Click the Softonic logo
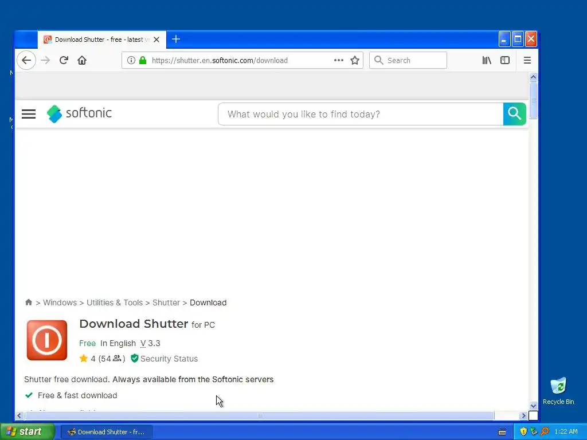Screen dimensions: 587x440 pos(79,114)
